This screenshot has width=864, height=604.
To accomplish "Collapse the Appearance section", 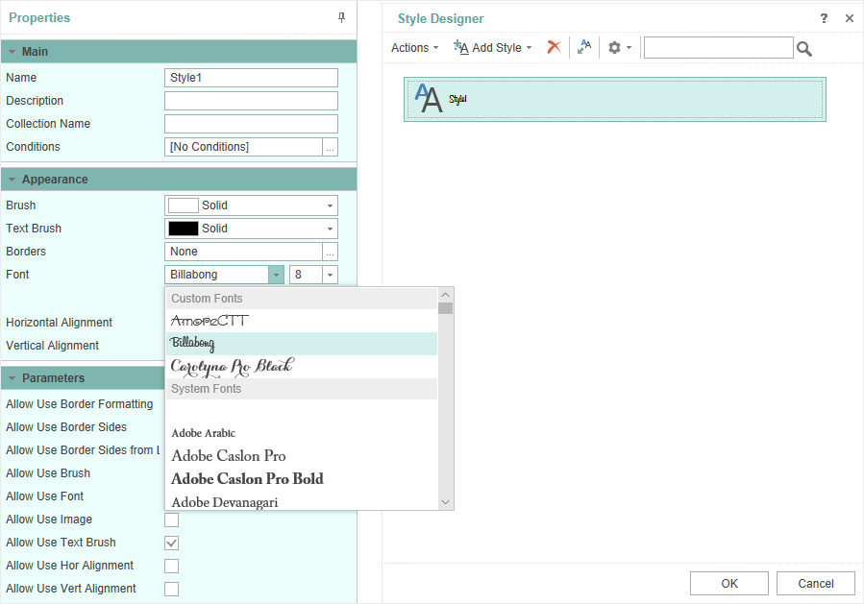I will tap(12, 180).
